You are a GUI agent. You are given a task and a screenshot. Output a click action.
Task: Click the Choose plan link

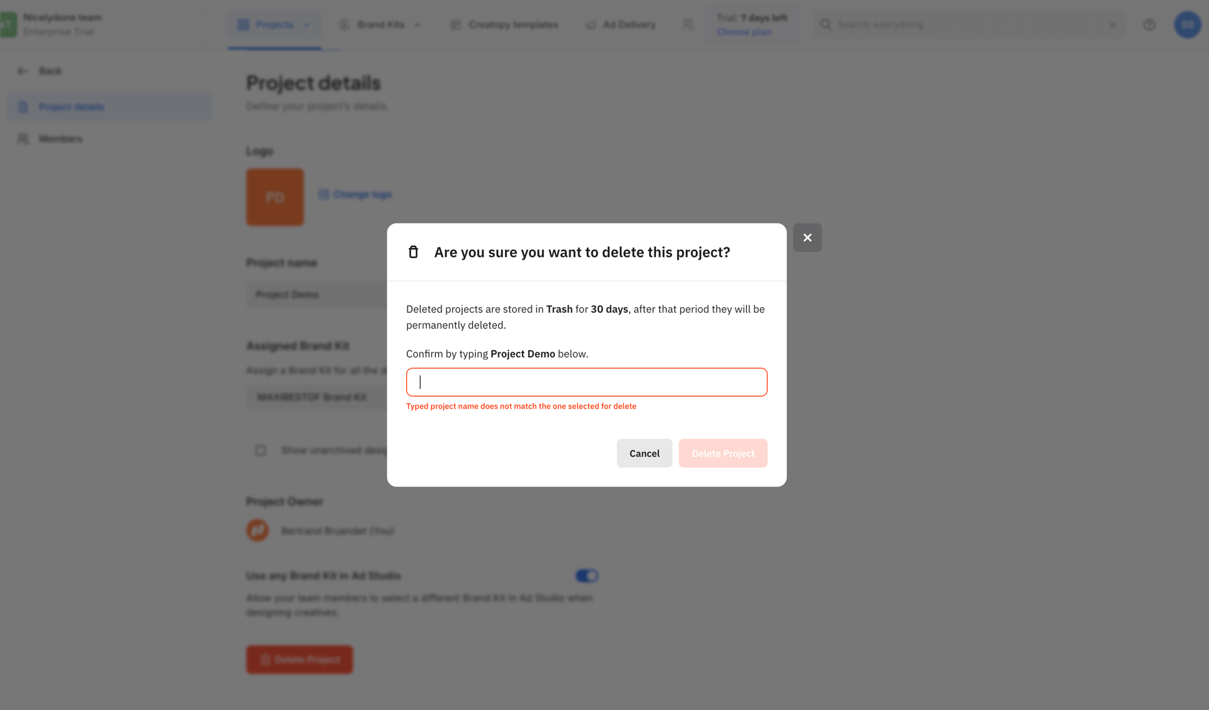pyautogui.click(x=744, y=32)
